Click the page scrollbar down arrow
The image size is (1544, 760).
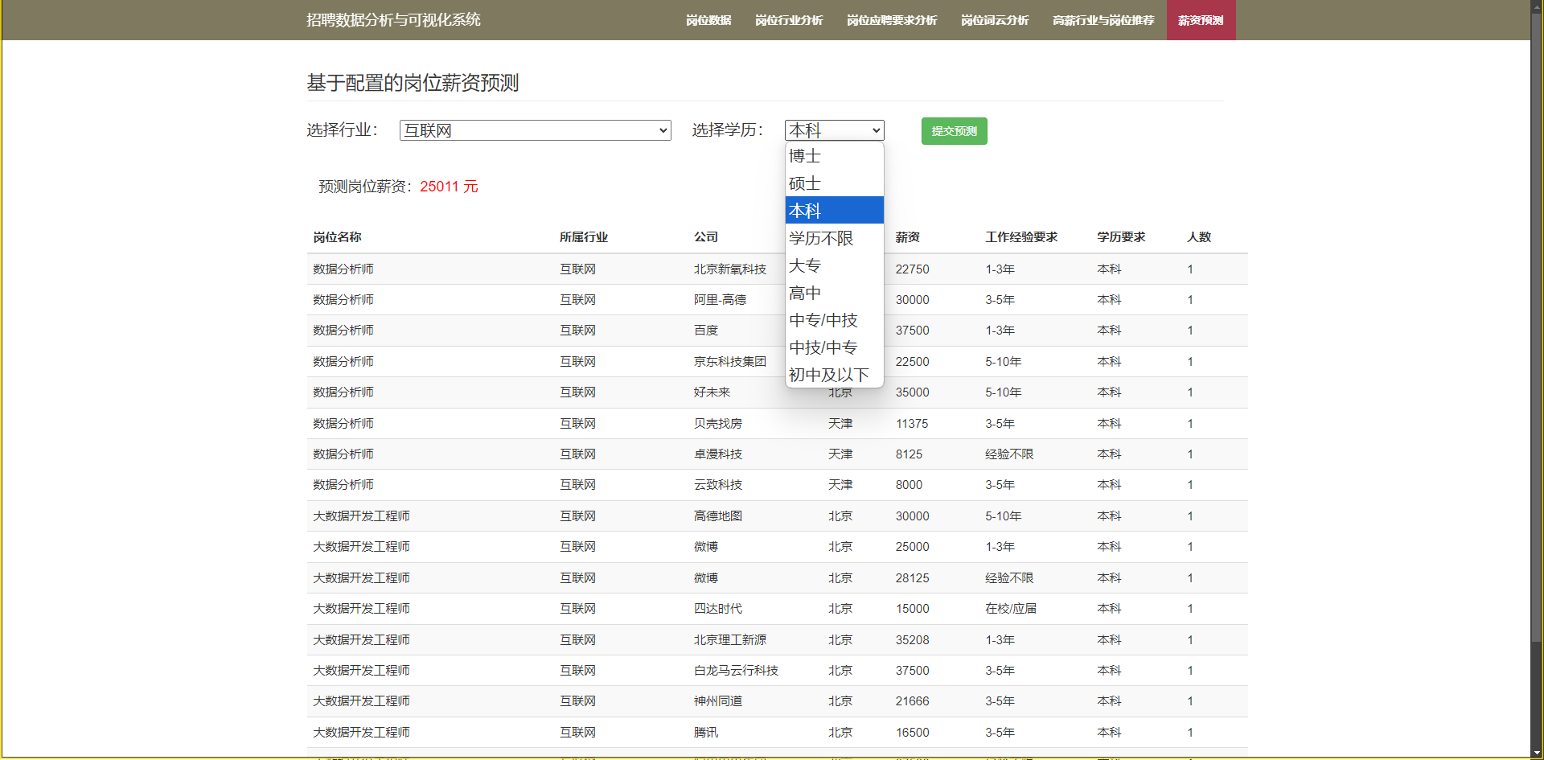point(1537,753)
